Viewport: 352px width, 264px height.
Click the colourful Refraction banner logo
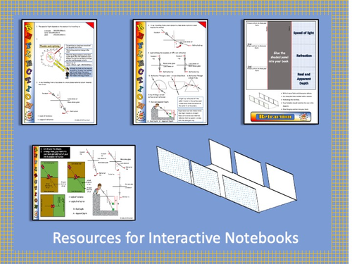coord(281,117)
